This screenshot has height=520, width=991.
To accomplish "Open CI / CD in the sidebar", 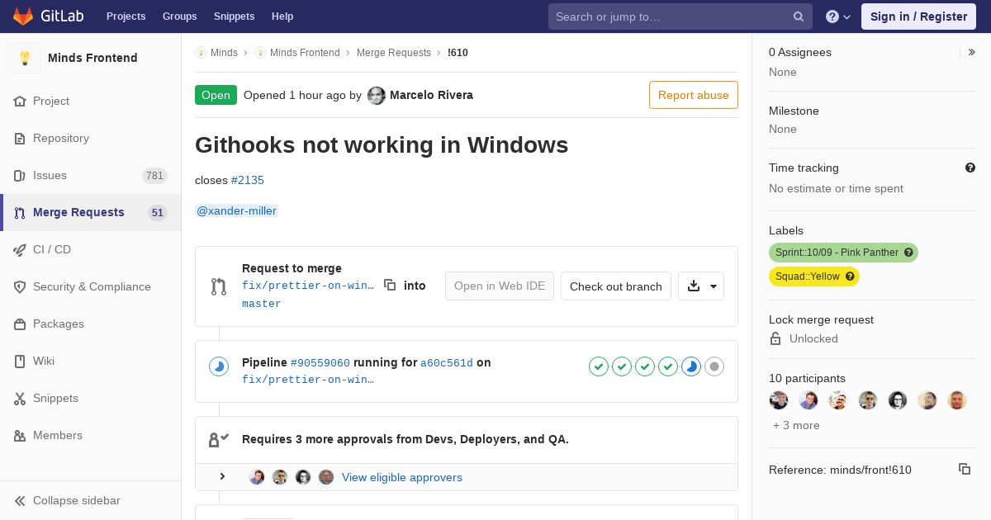I will pos(91,249).
